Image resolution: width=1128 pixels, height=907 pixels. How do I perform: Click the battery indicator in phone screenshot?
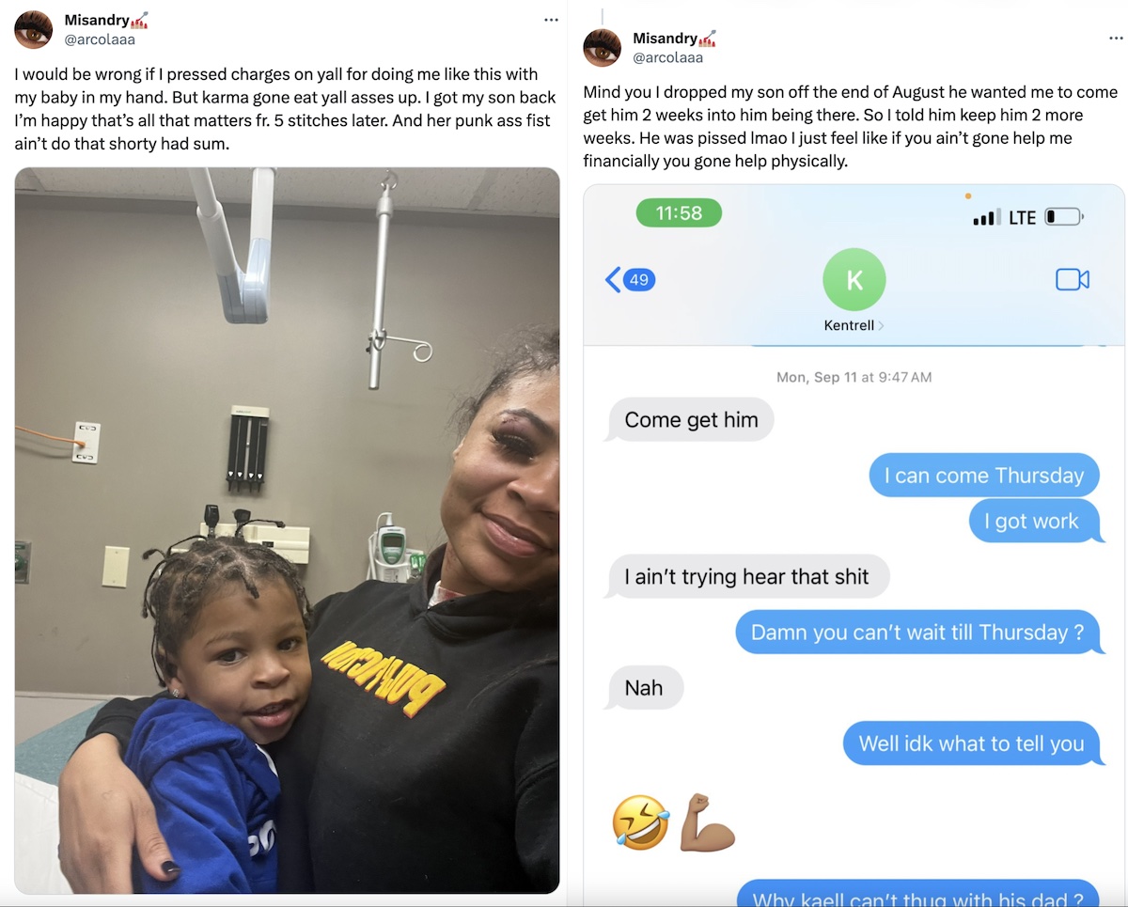(x=1064, y=217)
